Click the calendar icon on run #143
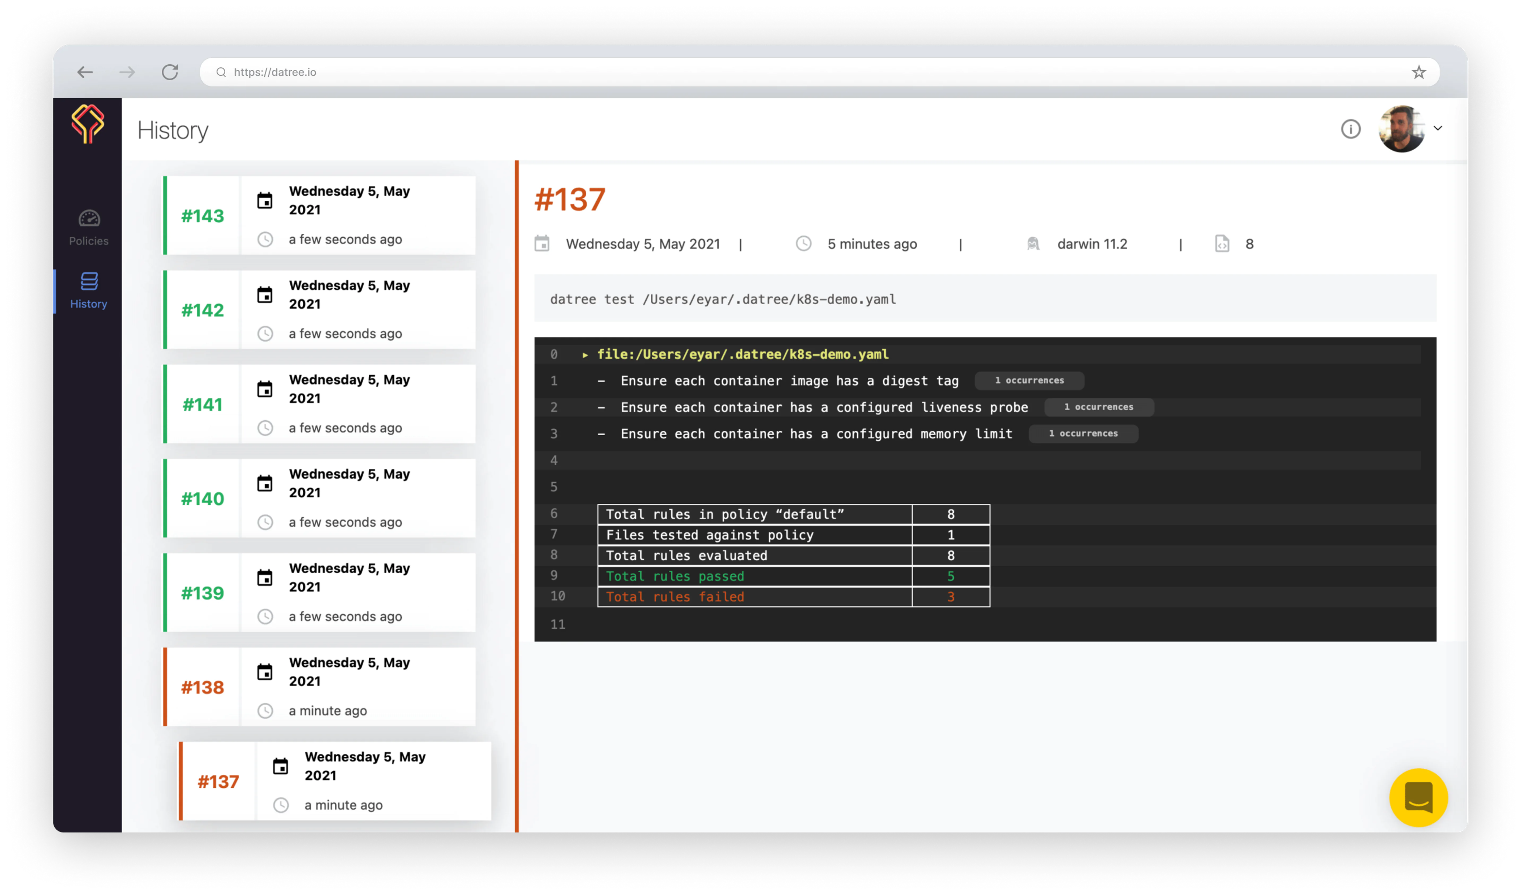The width and height of the screenshot is (1521, 894). pyautogui.click(x=265, y=200)
